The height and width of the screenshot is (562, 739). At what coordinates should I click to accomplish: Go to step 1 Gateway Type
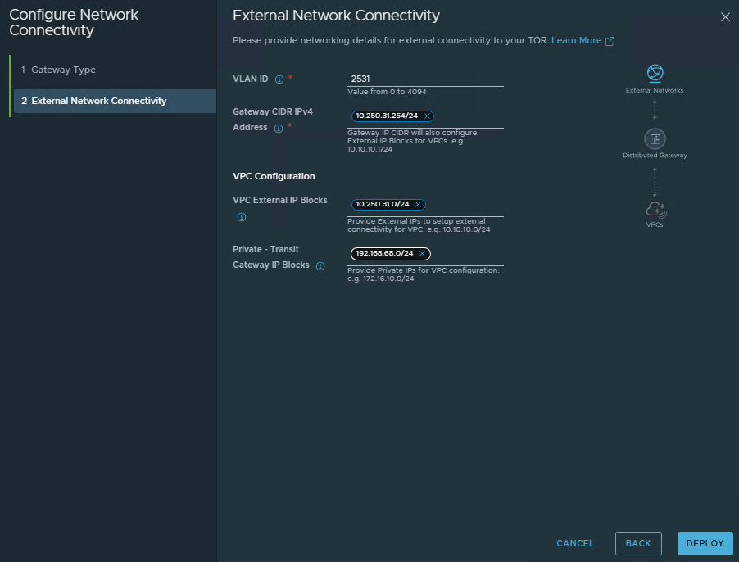tap(63, 70)
